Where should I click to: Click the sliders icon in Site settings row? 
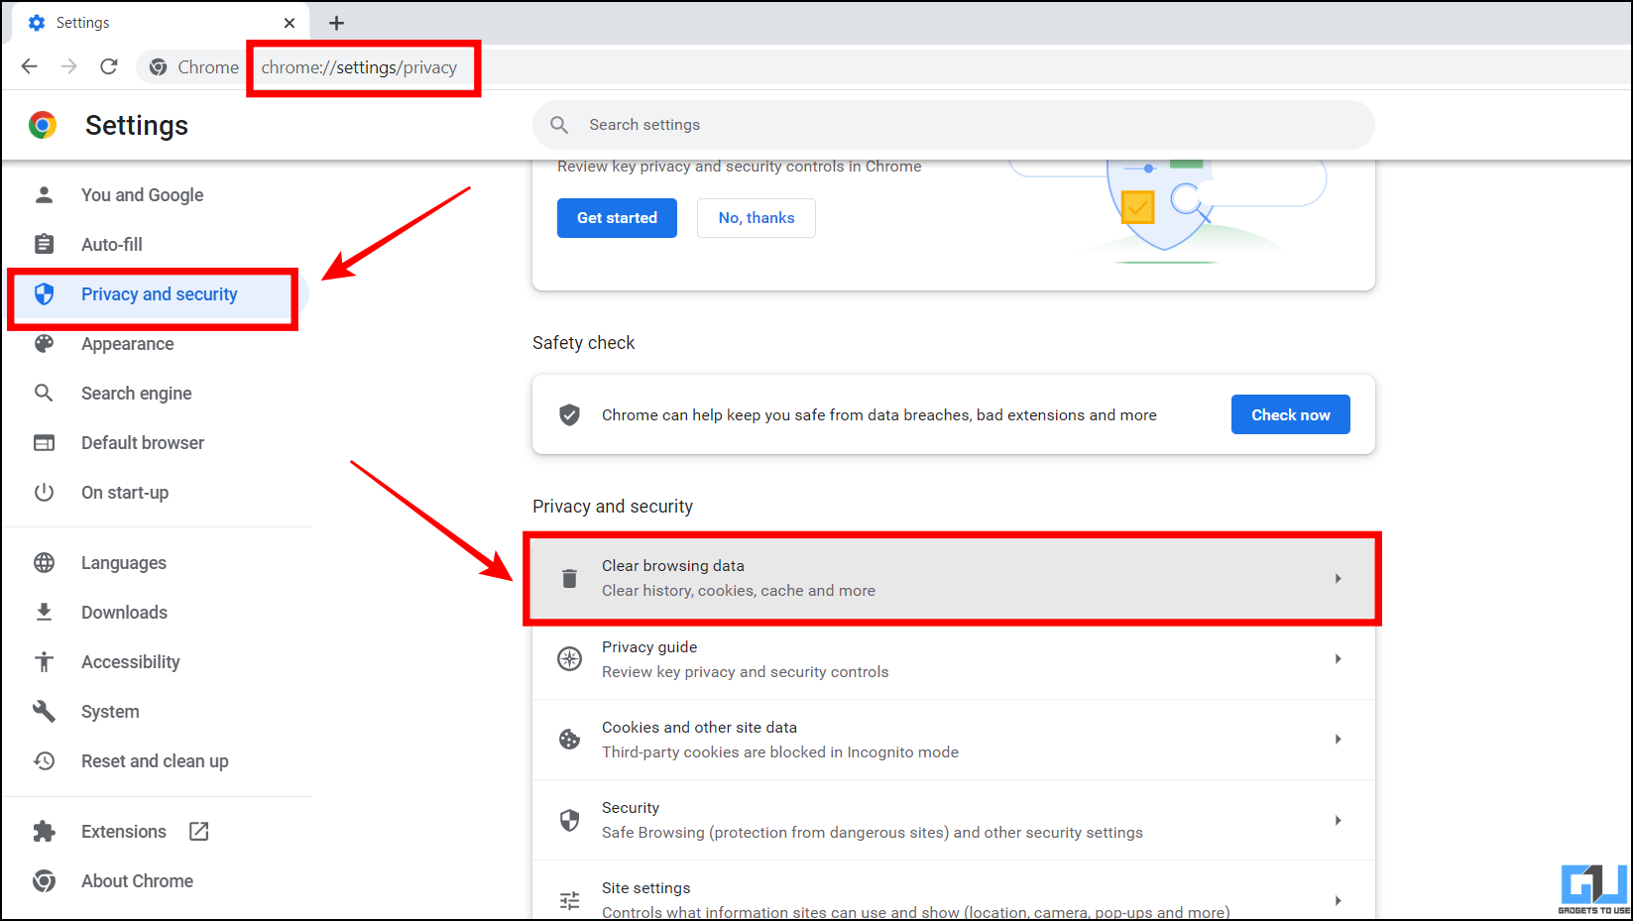569,900
